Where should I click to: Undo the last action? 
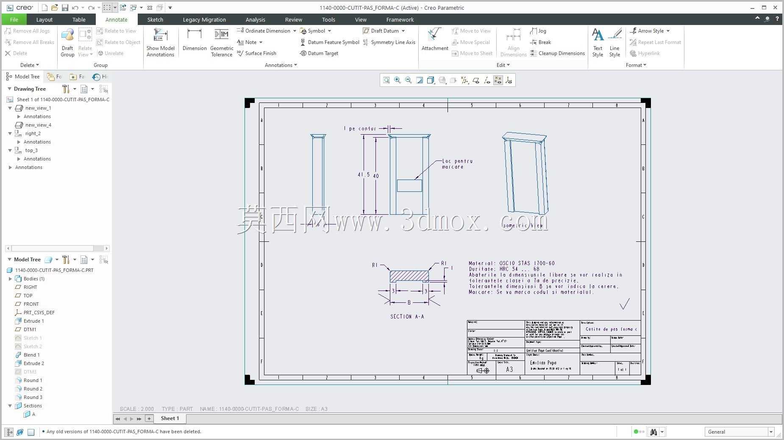75,8
